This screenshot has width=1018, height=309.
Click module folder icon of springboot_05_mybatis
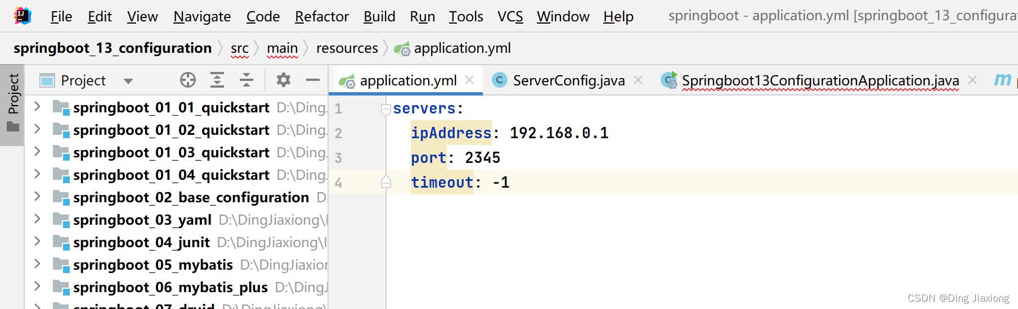(x=61, y=265)
